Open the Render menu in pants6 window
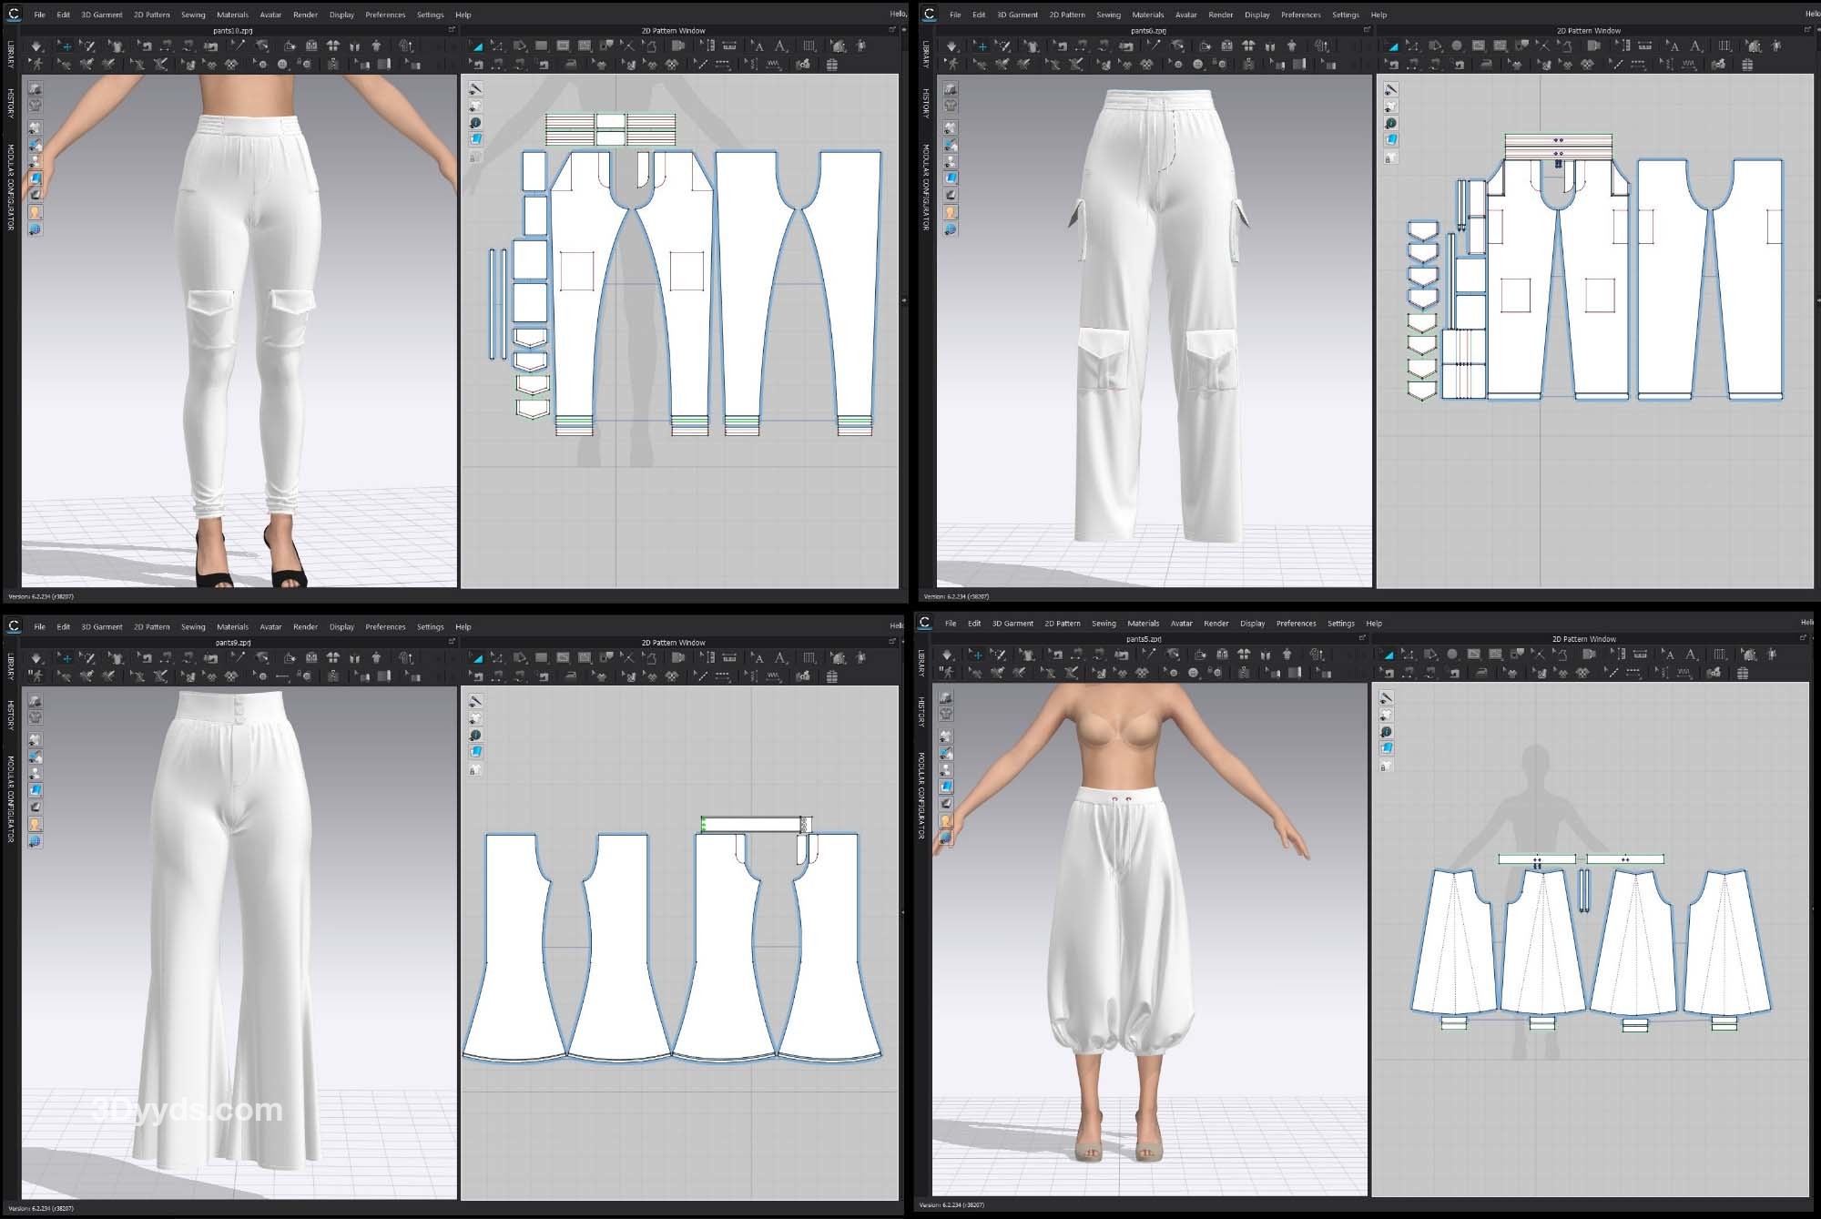Screen dimensions: 1821x1219 coord(1220,15)
